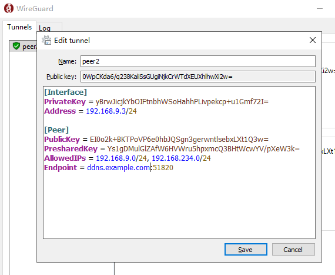Select the peer tunnel entry in the list

pos(23,46)
